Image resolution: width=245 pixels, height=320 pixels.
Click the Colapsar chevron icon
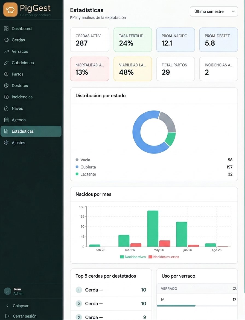(7, 306)
